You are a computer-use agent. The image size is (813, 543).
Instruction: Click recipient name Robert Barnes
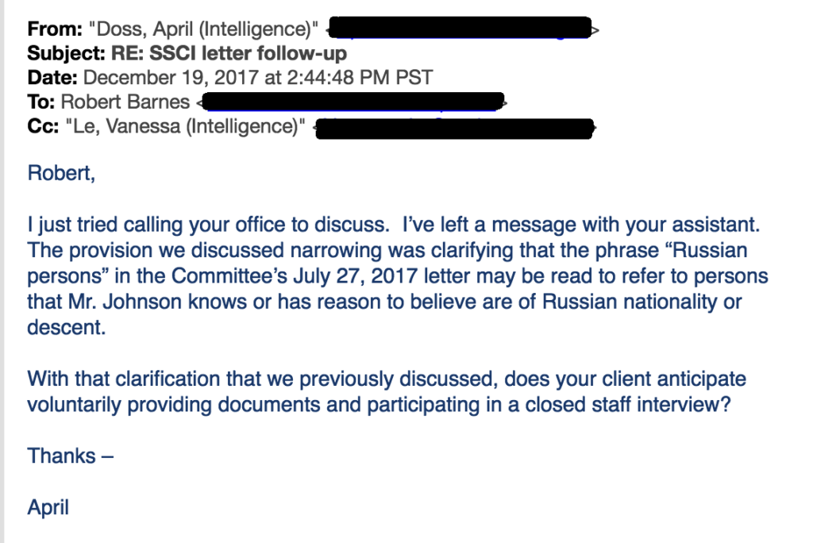(125, 102)
